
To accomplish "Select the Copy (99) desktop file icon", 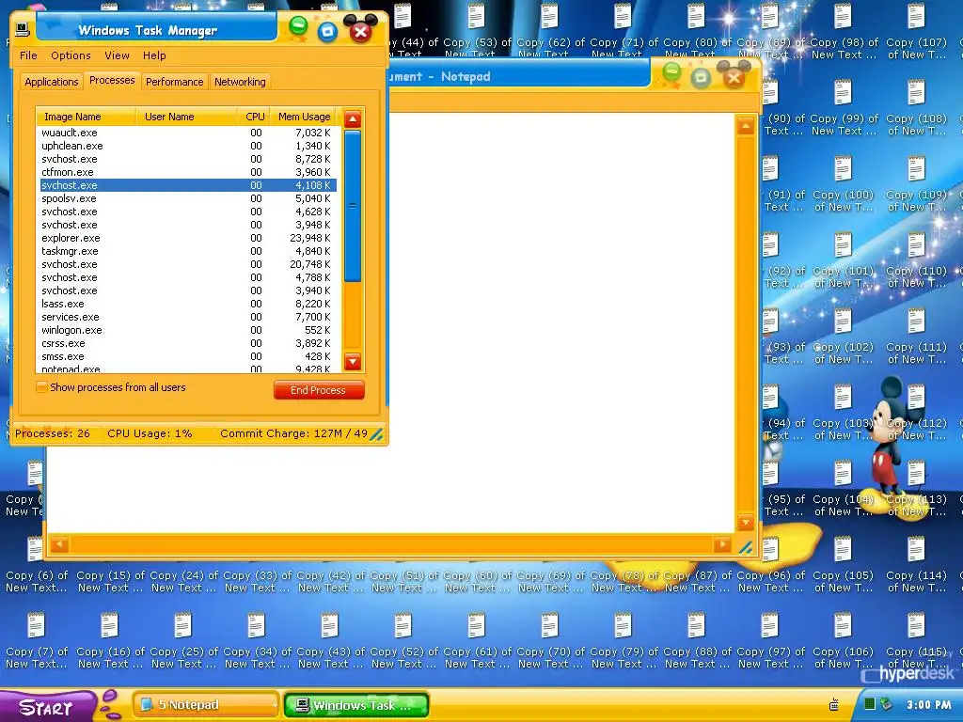I will click(843, 92).
